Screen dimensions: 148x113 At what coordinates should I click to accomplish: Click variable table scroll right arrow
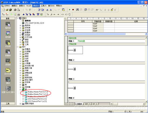tap(146, 34)
